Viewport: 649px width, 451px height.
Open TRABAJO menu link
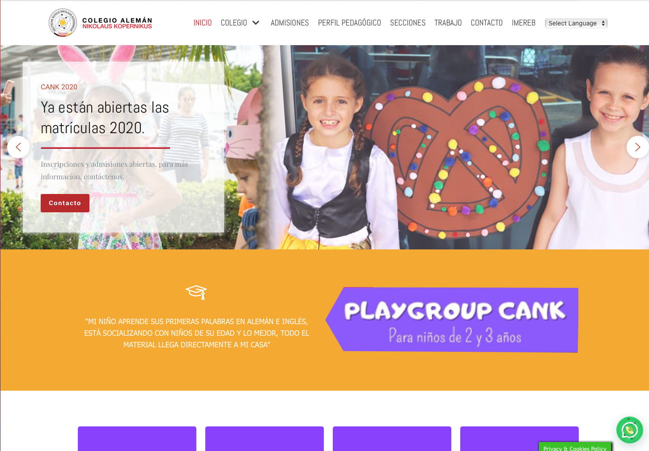(x=448, y=23)
